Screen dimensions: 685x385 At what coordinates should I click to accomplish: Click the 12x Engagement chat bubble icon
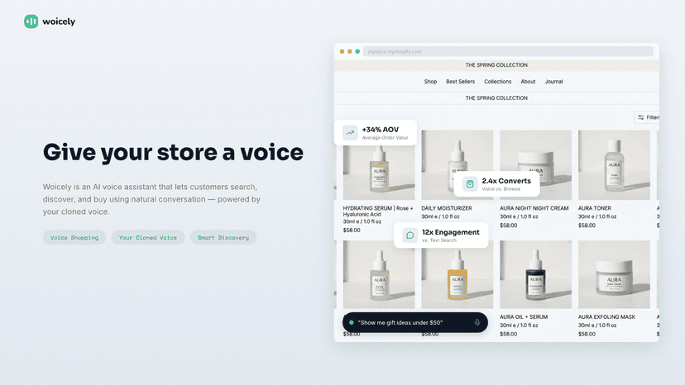coord(410,235)
